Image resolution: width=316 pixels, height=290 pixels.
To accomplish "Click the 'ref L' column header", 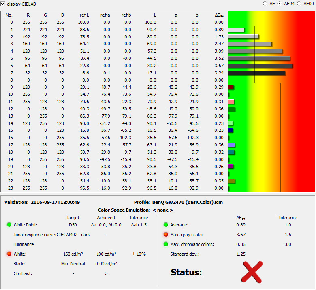I will pyautogui.click(x=84, y=15).
